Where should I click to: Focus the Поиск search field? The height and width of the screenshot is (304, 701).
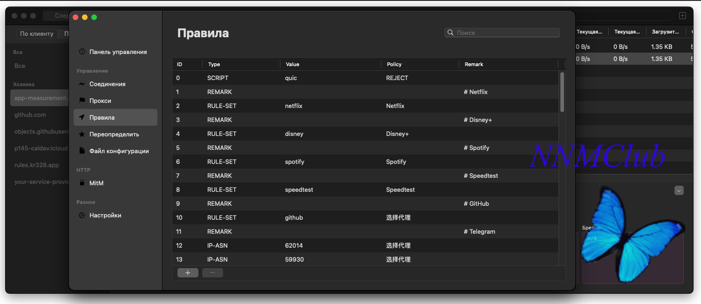tap(502, 33)
